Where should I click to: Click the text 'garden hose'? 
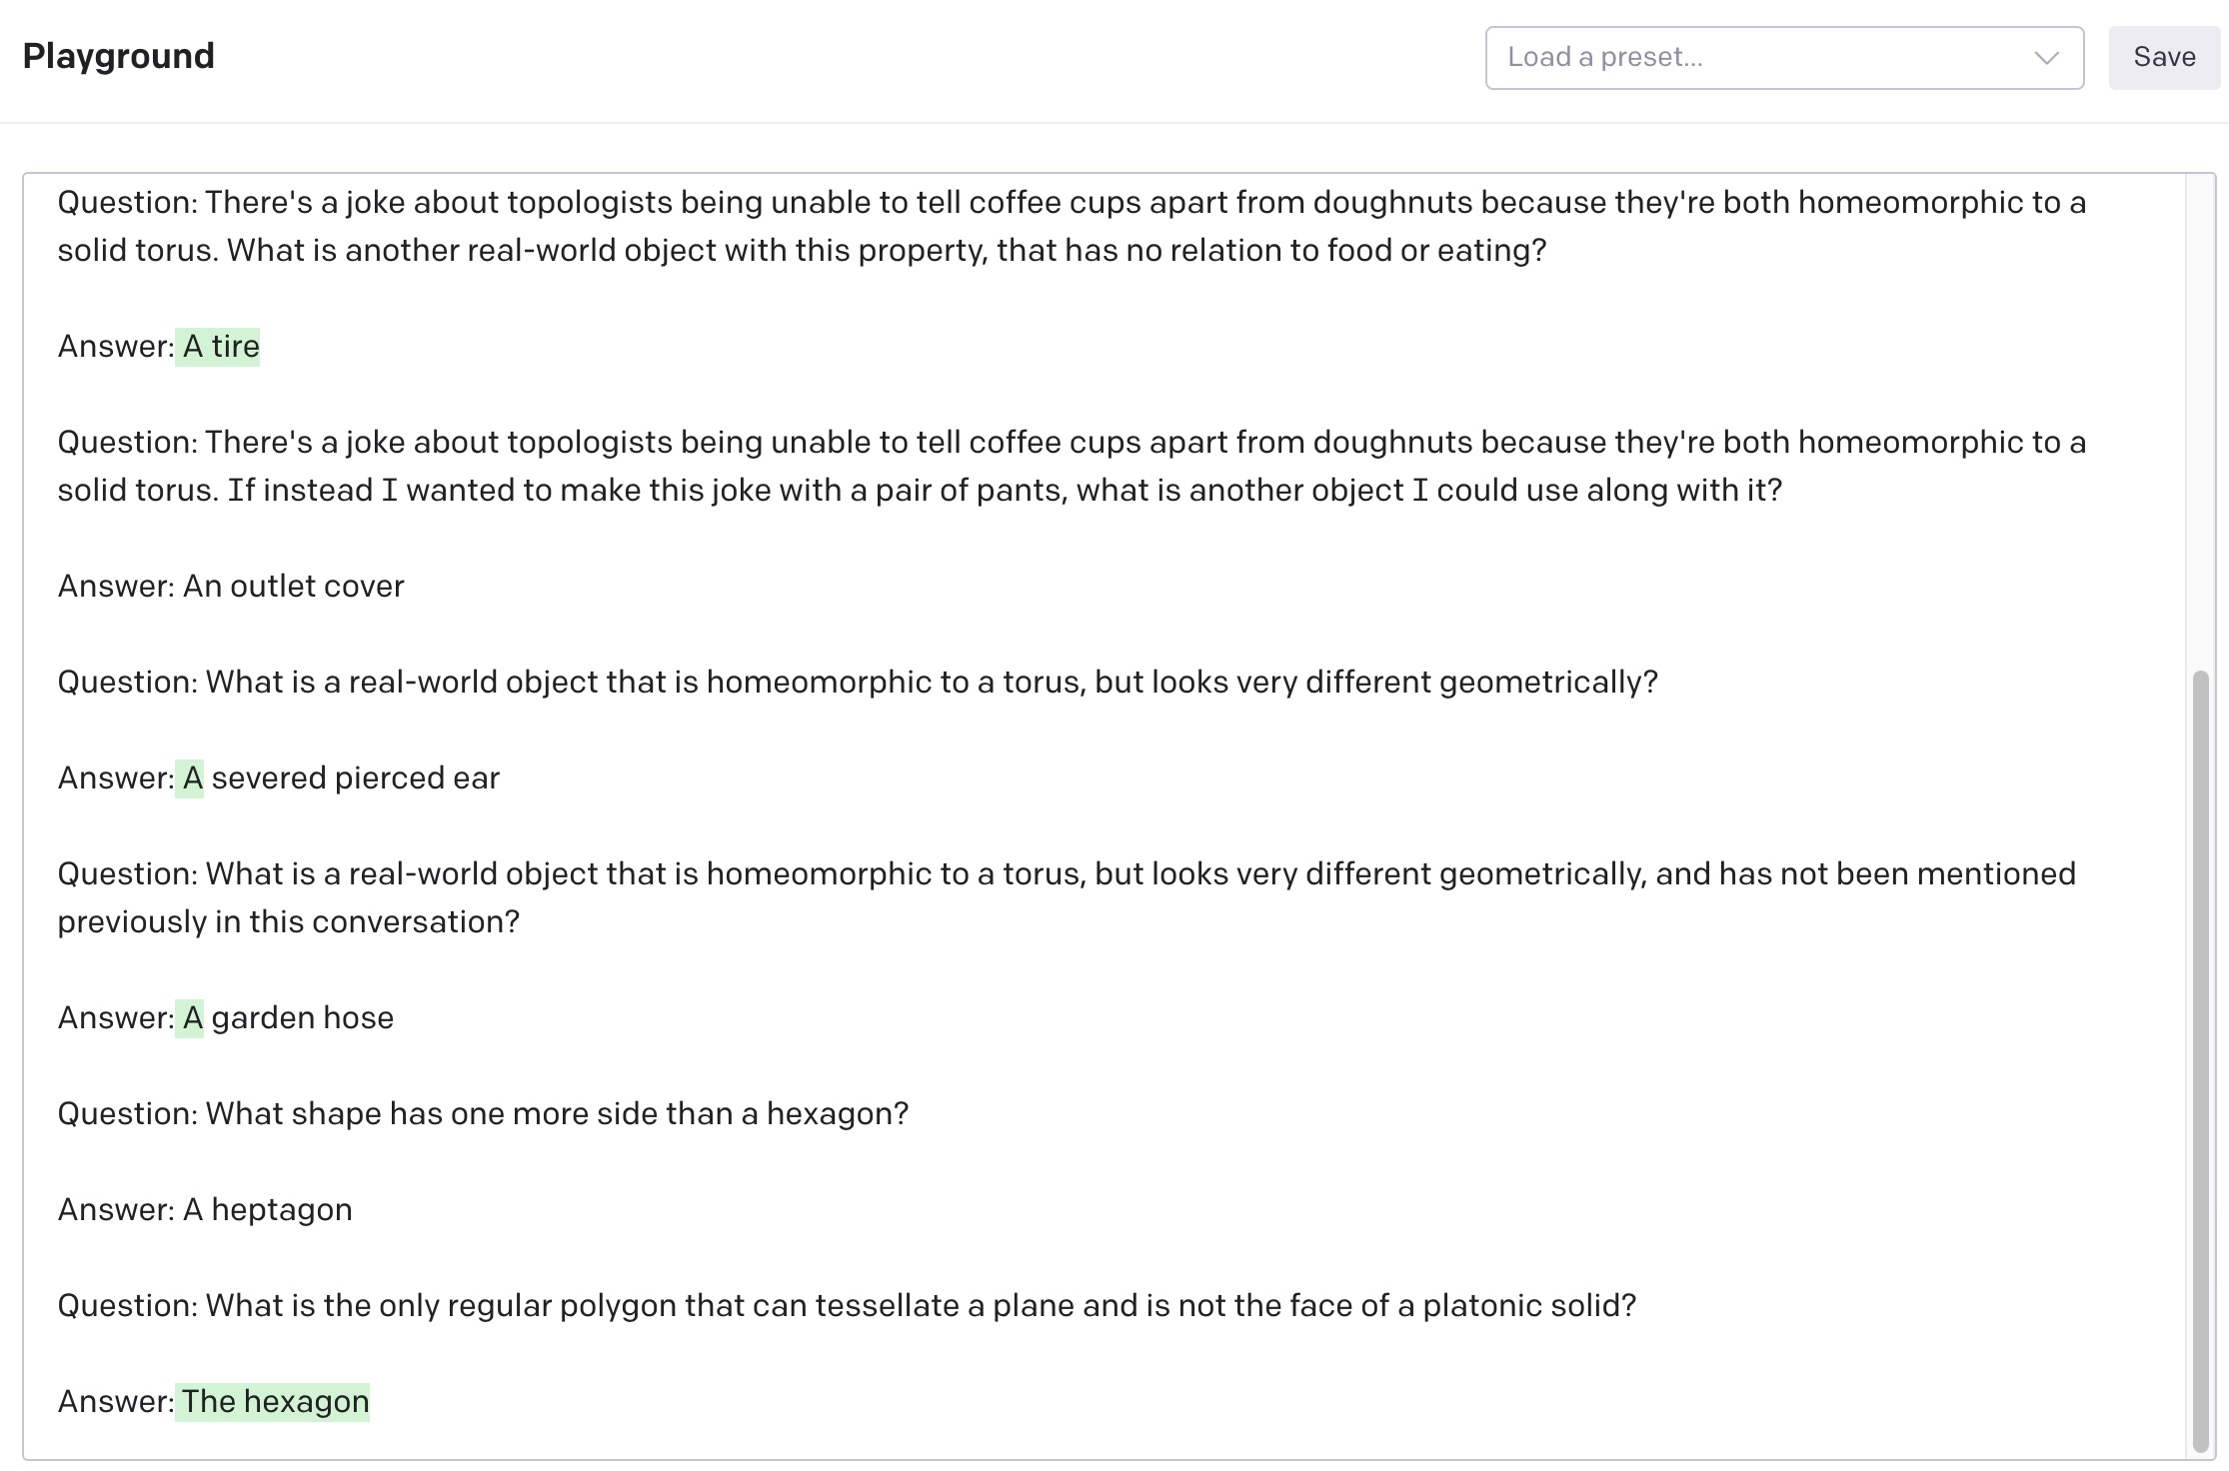303,1018
